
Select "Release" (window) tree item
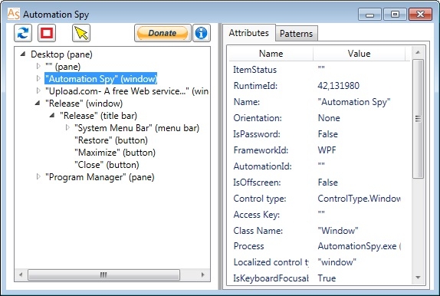pos(84,104)
